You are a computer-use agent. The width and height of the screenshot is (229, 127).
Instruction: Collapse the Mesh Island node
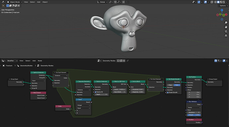click(x=32, y=93)
